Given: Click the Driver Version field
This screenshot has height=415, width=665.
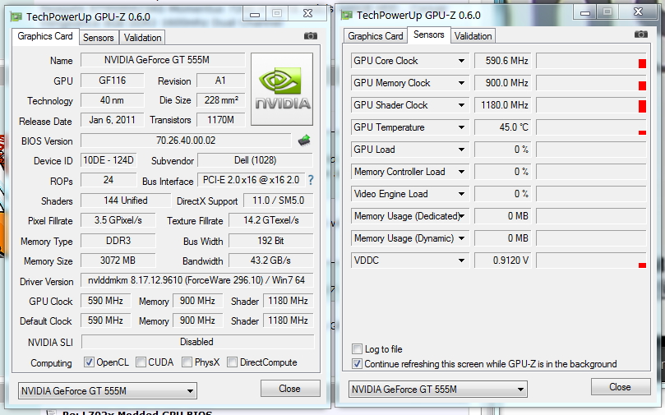Looking at the screenshot, I should (x=196, y=280).
